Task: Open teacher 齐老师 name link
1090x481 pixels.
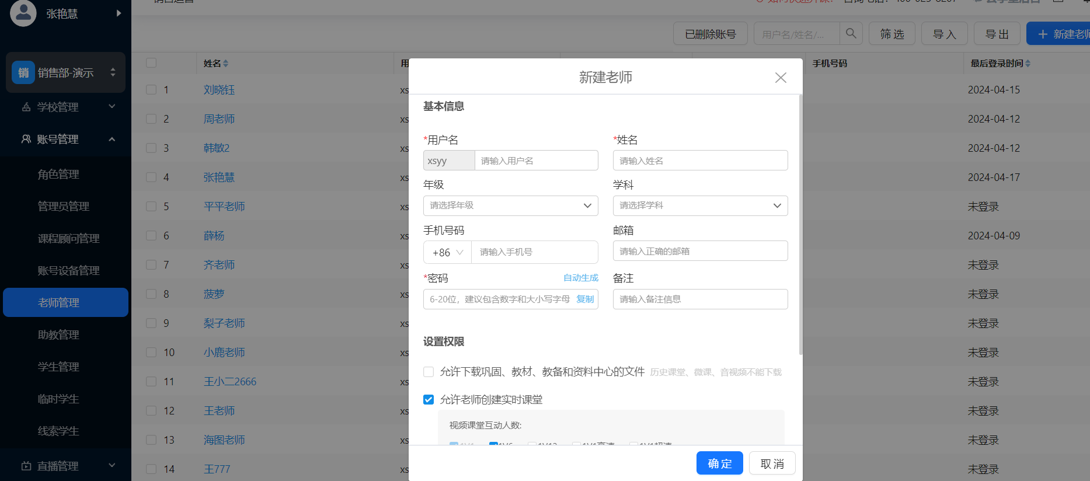Action: pos(219,265)
